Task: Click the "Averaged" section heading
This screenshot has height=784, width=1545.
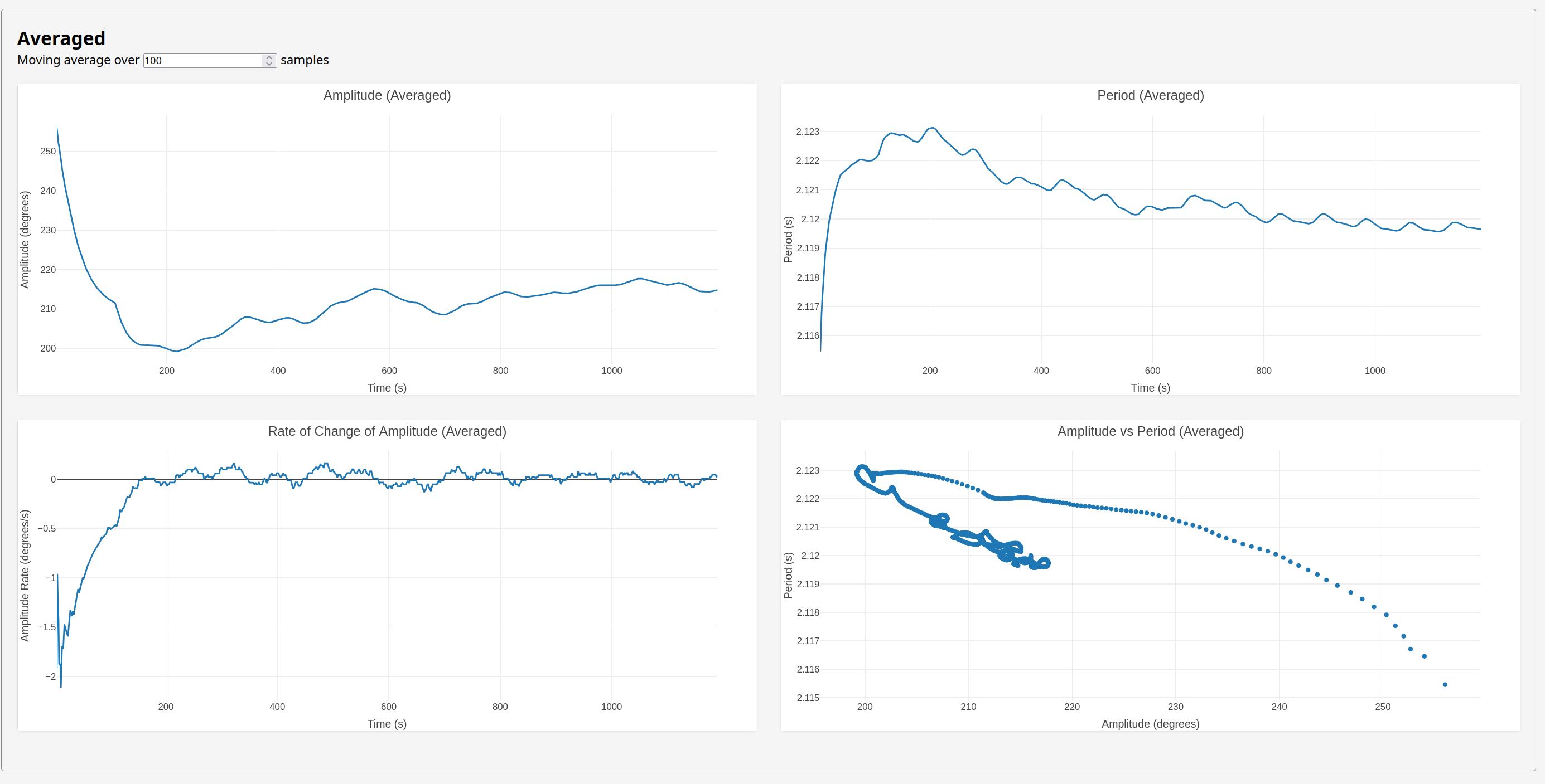Action: 61,38
